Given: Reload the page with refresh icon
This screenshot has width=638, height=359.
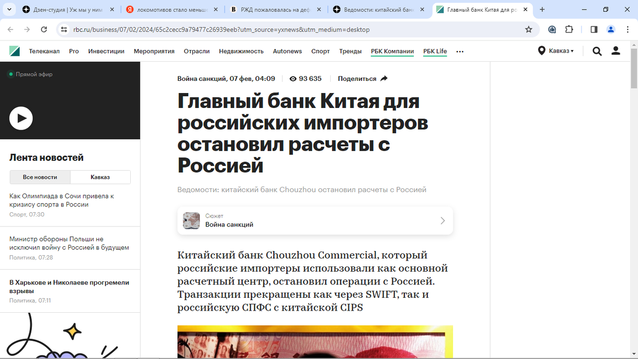Looking at the screenshot, I should [x=45, y=29].
